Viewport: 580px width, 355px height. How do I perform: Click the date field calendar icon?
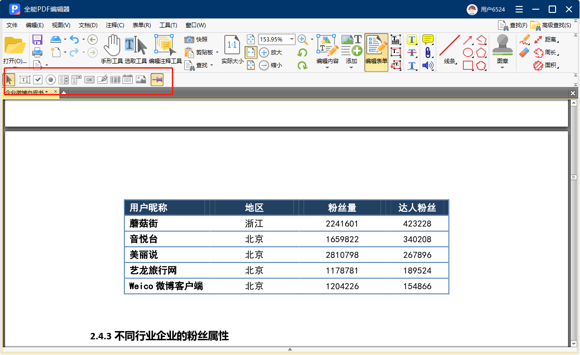128,80
